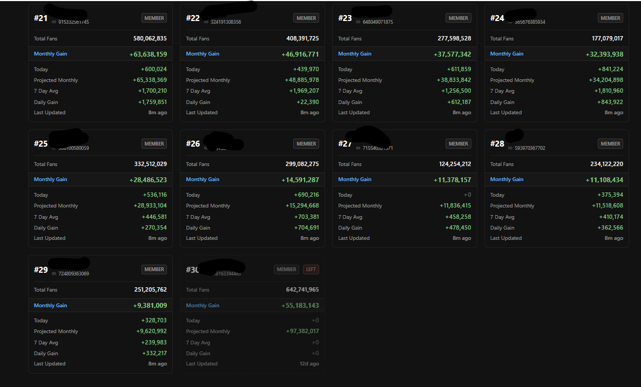Click 7 day avg value +1,969,207
Image resolution: width=641 pixels, height=387 pixels.
(304, 91)
